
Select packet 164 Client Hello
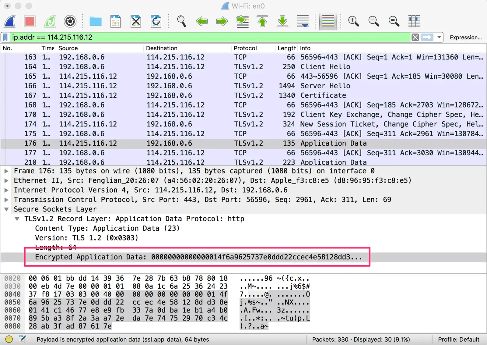243,66
